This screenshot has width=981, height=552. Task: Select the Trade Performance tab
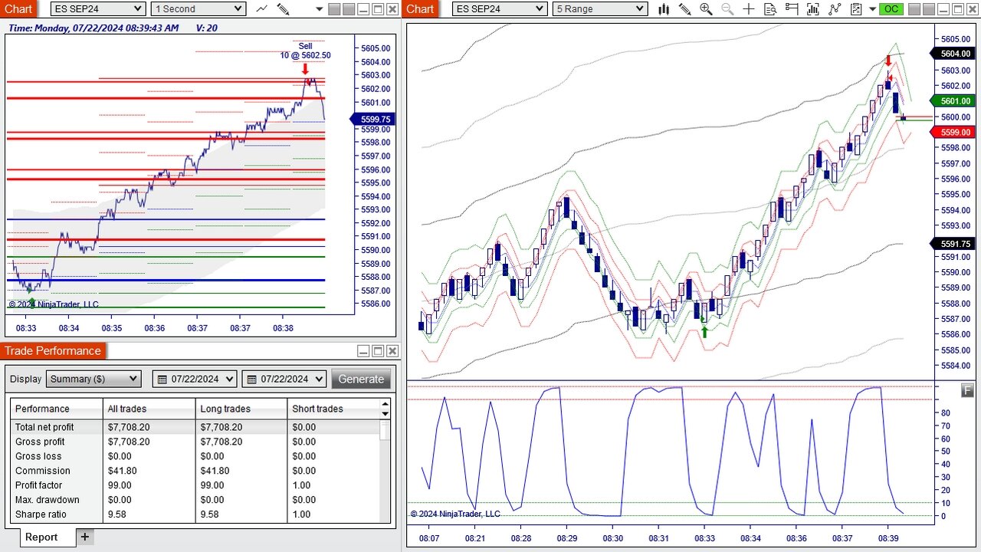click(53, 351)
